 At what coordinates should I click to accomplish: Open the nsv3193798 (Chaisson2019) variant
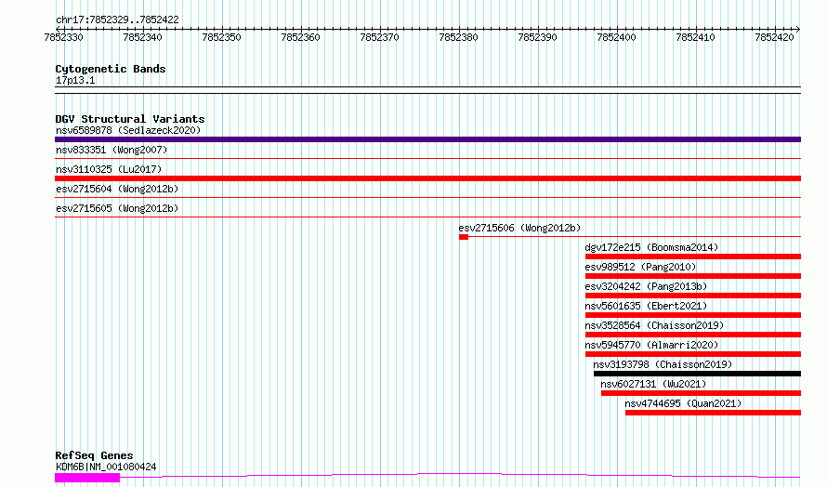[x=663, y=364]
